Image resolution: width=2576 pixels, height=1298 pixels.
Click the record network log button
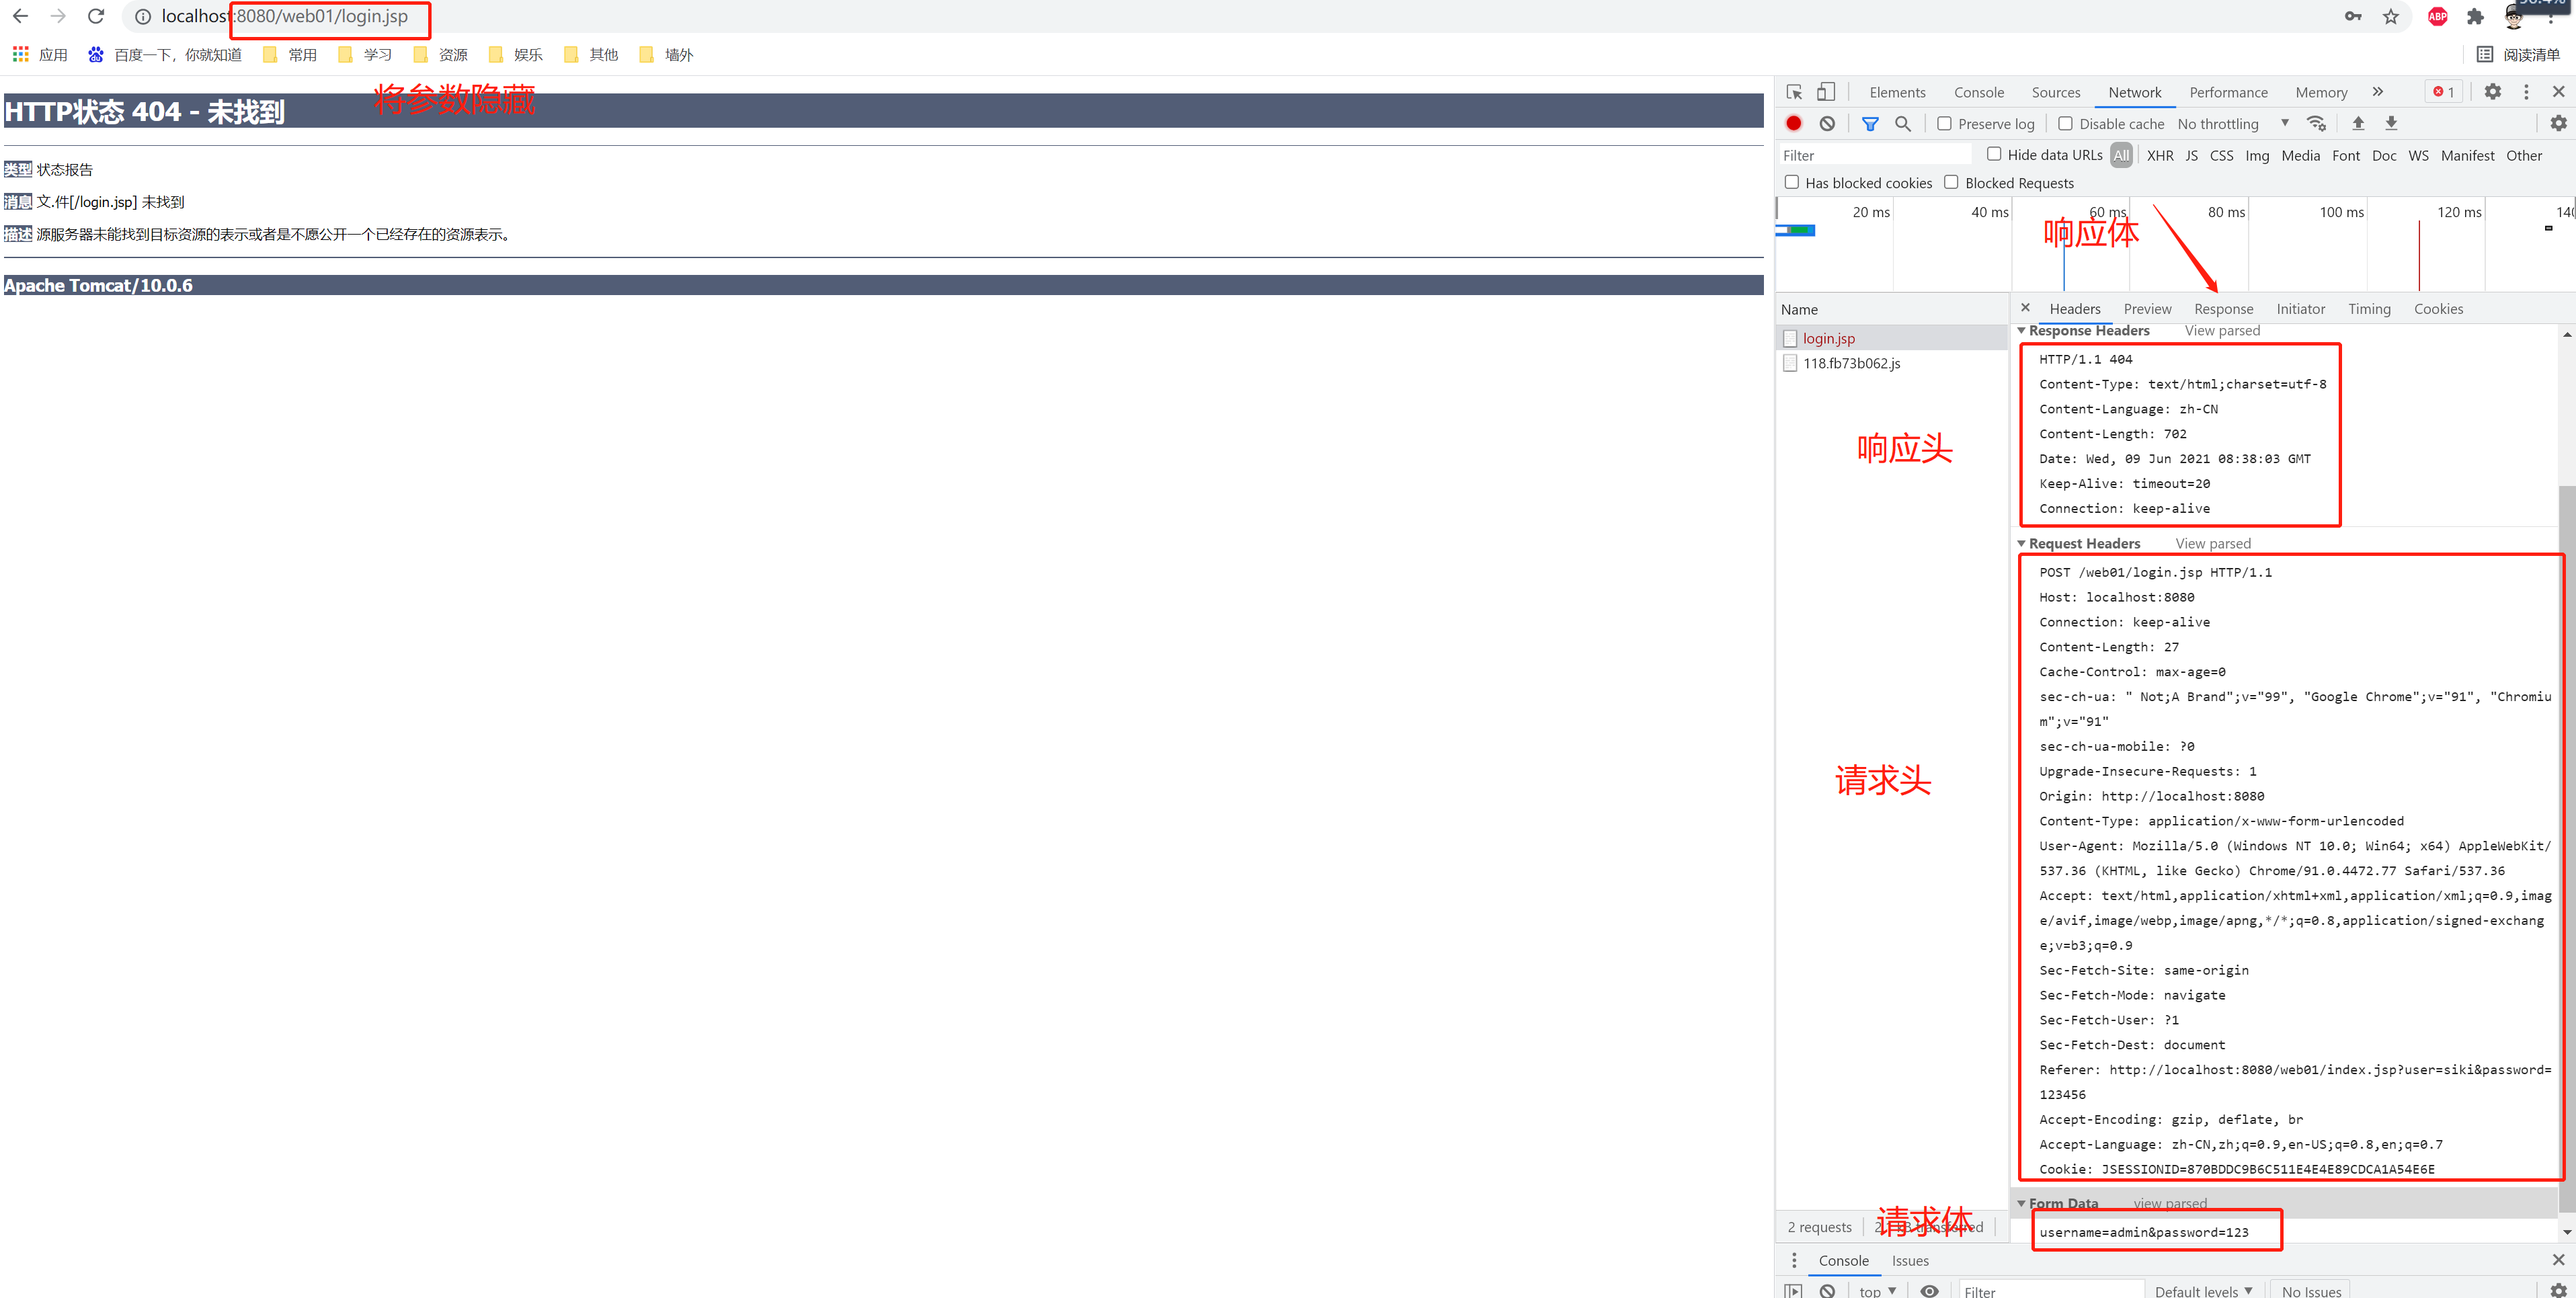click(1793, 123)
